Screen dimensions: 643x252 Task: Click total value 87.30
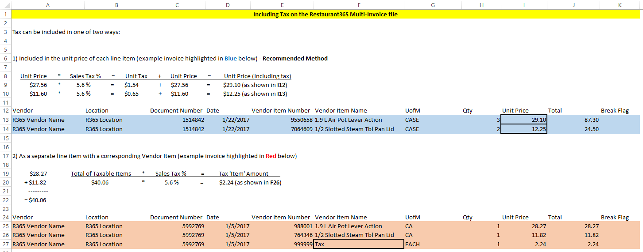point(592,120)
